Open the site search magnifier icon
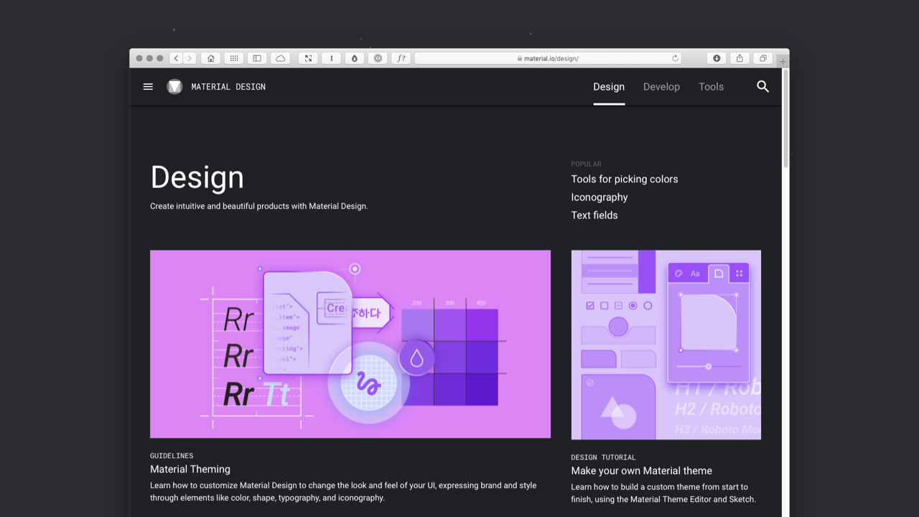Viewport: 919px width, 517px height. point(762,87)
